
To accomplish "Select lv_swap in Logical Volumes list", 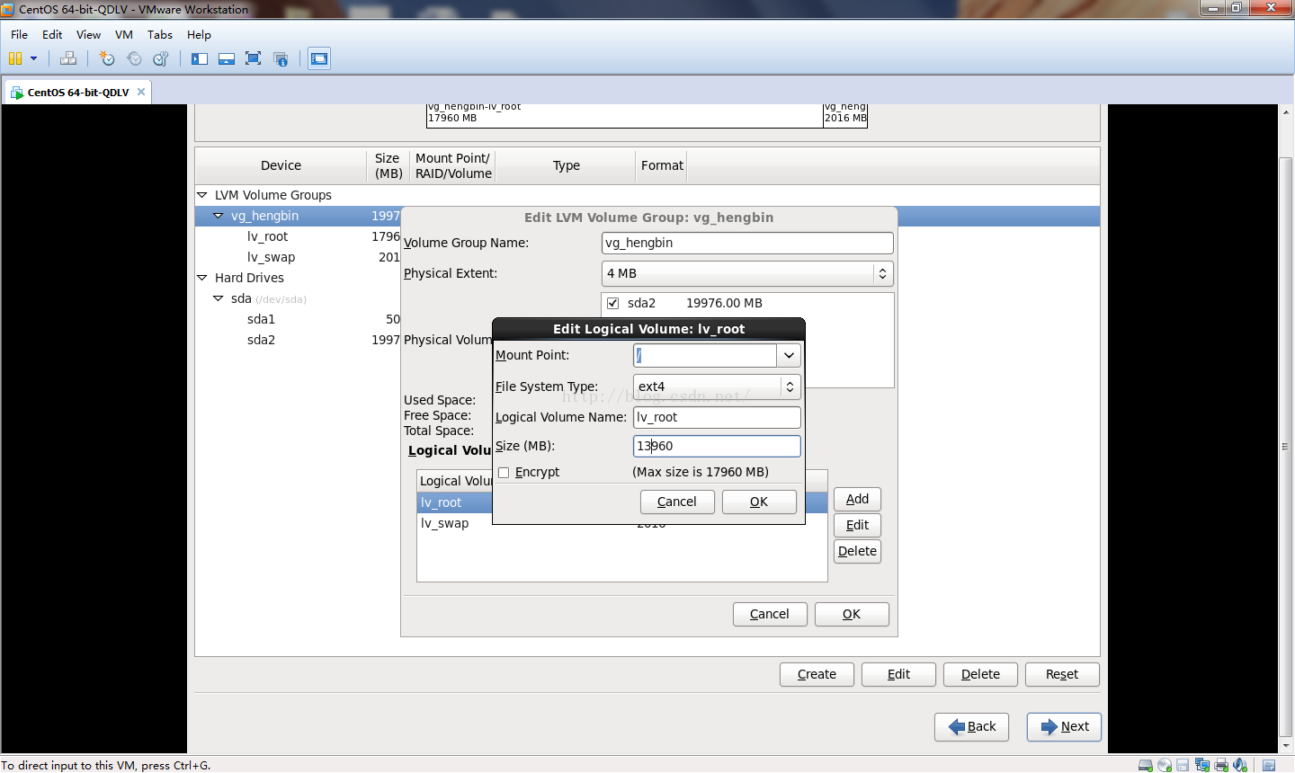I will pyautogui.click(x=444, y=523).
